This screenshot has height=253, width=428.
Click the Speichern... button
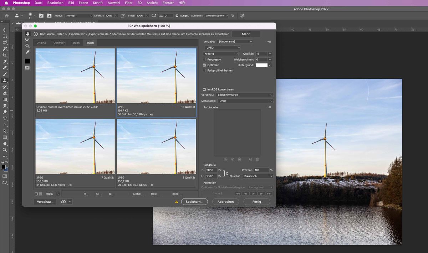pos(194,202)
